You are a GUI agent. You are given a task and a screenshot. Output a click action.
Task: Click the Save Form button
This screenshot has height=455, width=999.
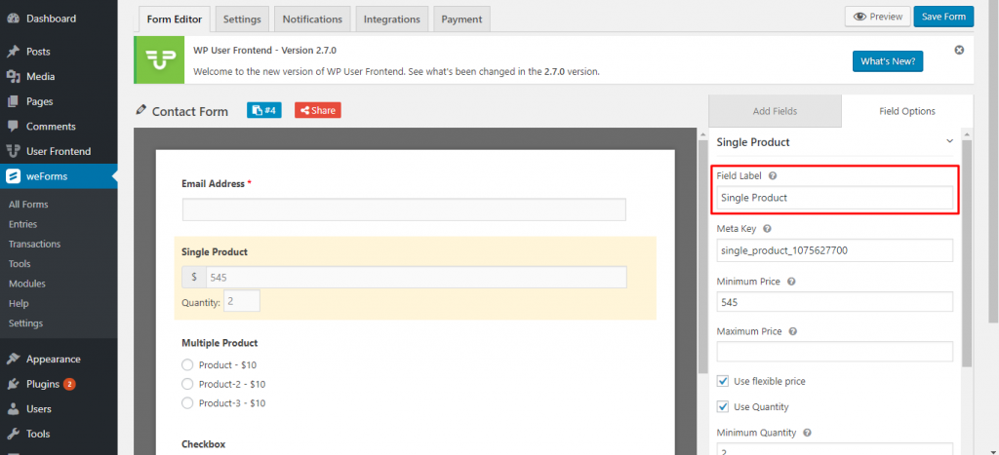tap(943, 17)
